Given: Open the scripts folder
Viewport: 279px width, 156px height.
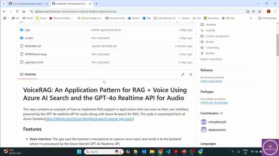Looking at the screenshot, I should [x=29, y=38].
